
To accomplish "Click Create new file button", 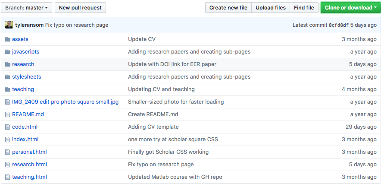I will 228,8.
